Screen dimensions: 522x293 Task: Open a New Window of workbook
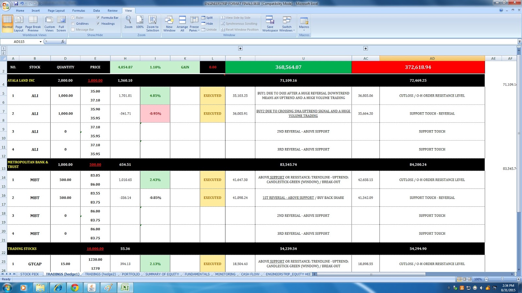click(169, 23)
